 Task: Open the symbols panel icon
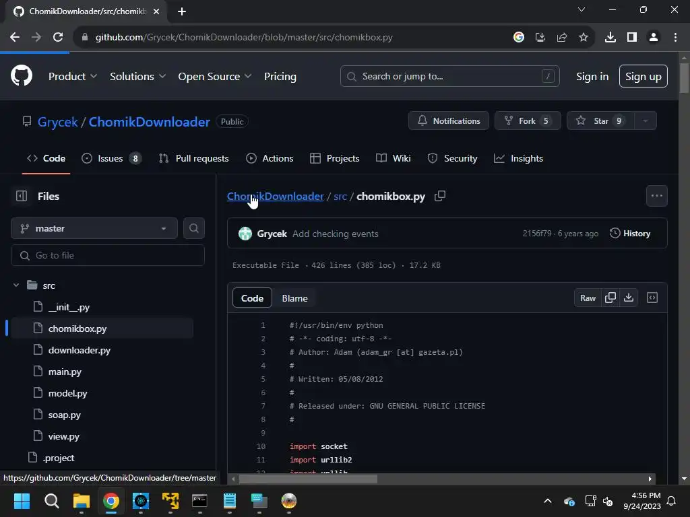point(652,298)
